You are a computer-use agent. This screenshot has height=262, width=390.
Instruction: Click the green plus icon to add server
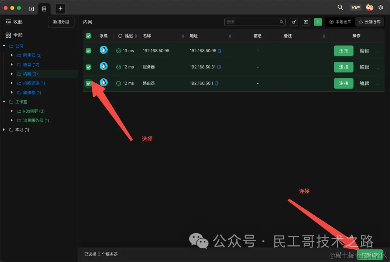(x=317, y=22)
